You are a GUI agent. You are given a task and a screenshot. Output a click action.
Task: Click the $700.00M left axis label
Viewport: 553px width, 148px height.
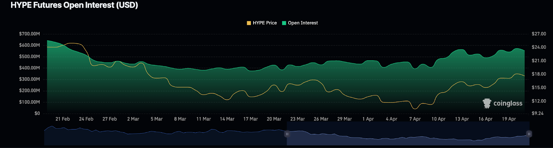[29, 34]
